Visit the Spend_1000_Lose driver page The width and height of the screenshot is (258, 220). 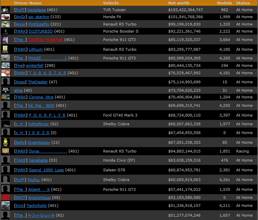[46, 170]
